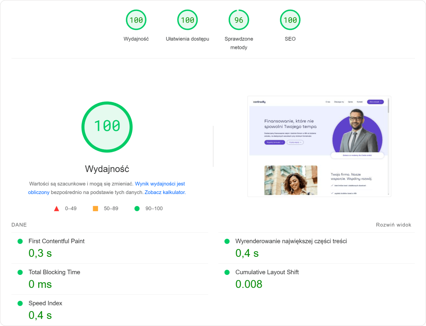Expand the Total Blocking Time metric

click(x=54, y=272)
